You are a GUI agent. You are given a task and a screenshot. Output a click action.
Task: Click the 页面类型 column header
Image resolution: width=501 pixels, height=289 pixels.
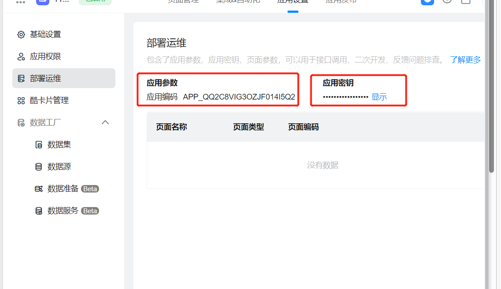(x=248, y=127)
